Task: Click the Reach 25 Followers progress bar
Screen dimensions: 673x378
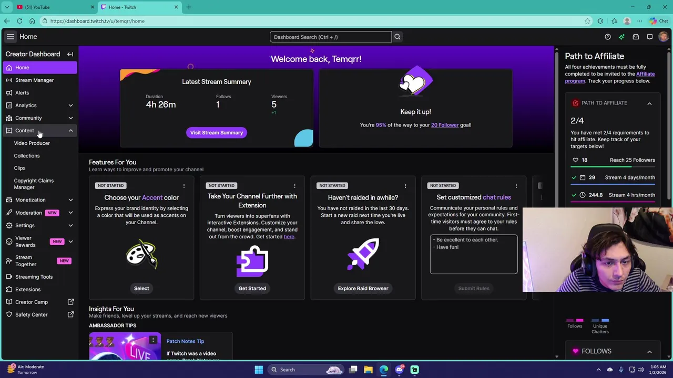Action: [613, 167]
